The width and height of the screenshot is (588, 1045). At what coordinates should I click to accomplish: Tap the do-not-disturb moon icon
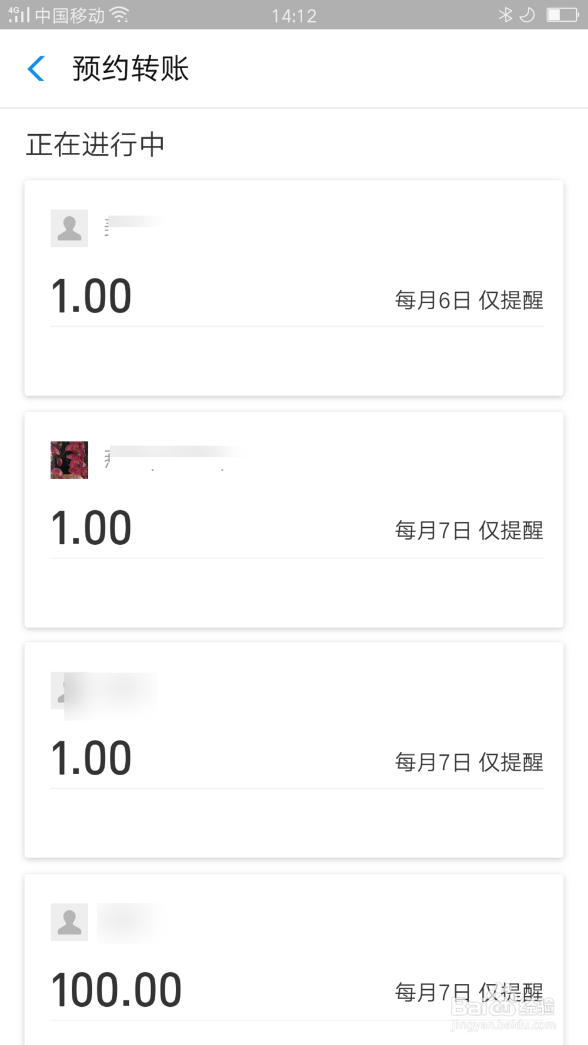tap(527, 15)
